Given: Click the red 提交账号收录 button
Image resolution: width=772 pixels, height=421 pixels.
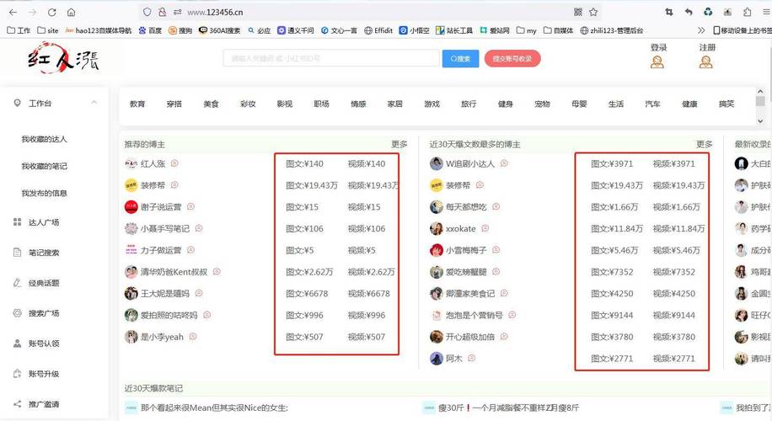Looking at the screenshot, I should click(x=512, y=59).
